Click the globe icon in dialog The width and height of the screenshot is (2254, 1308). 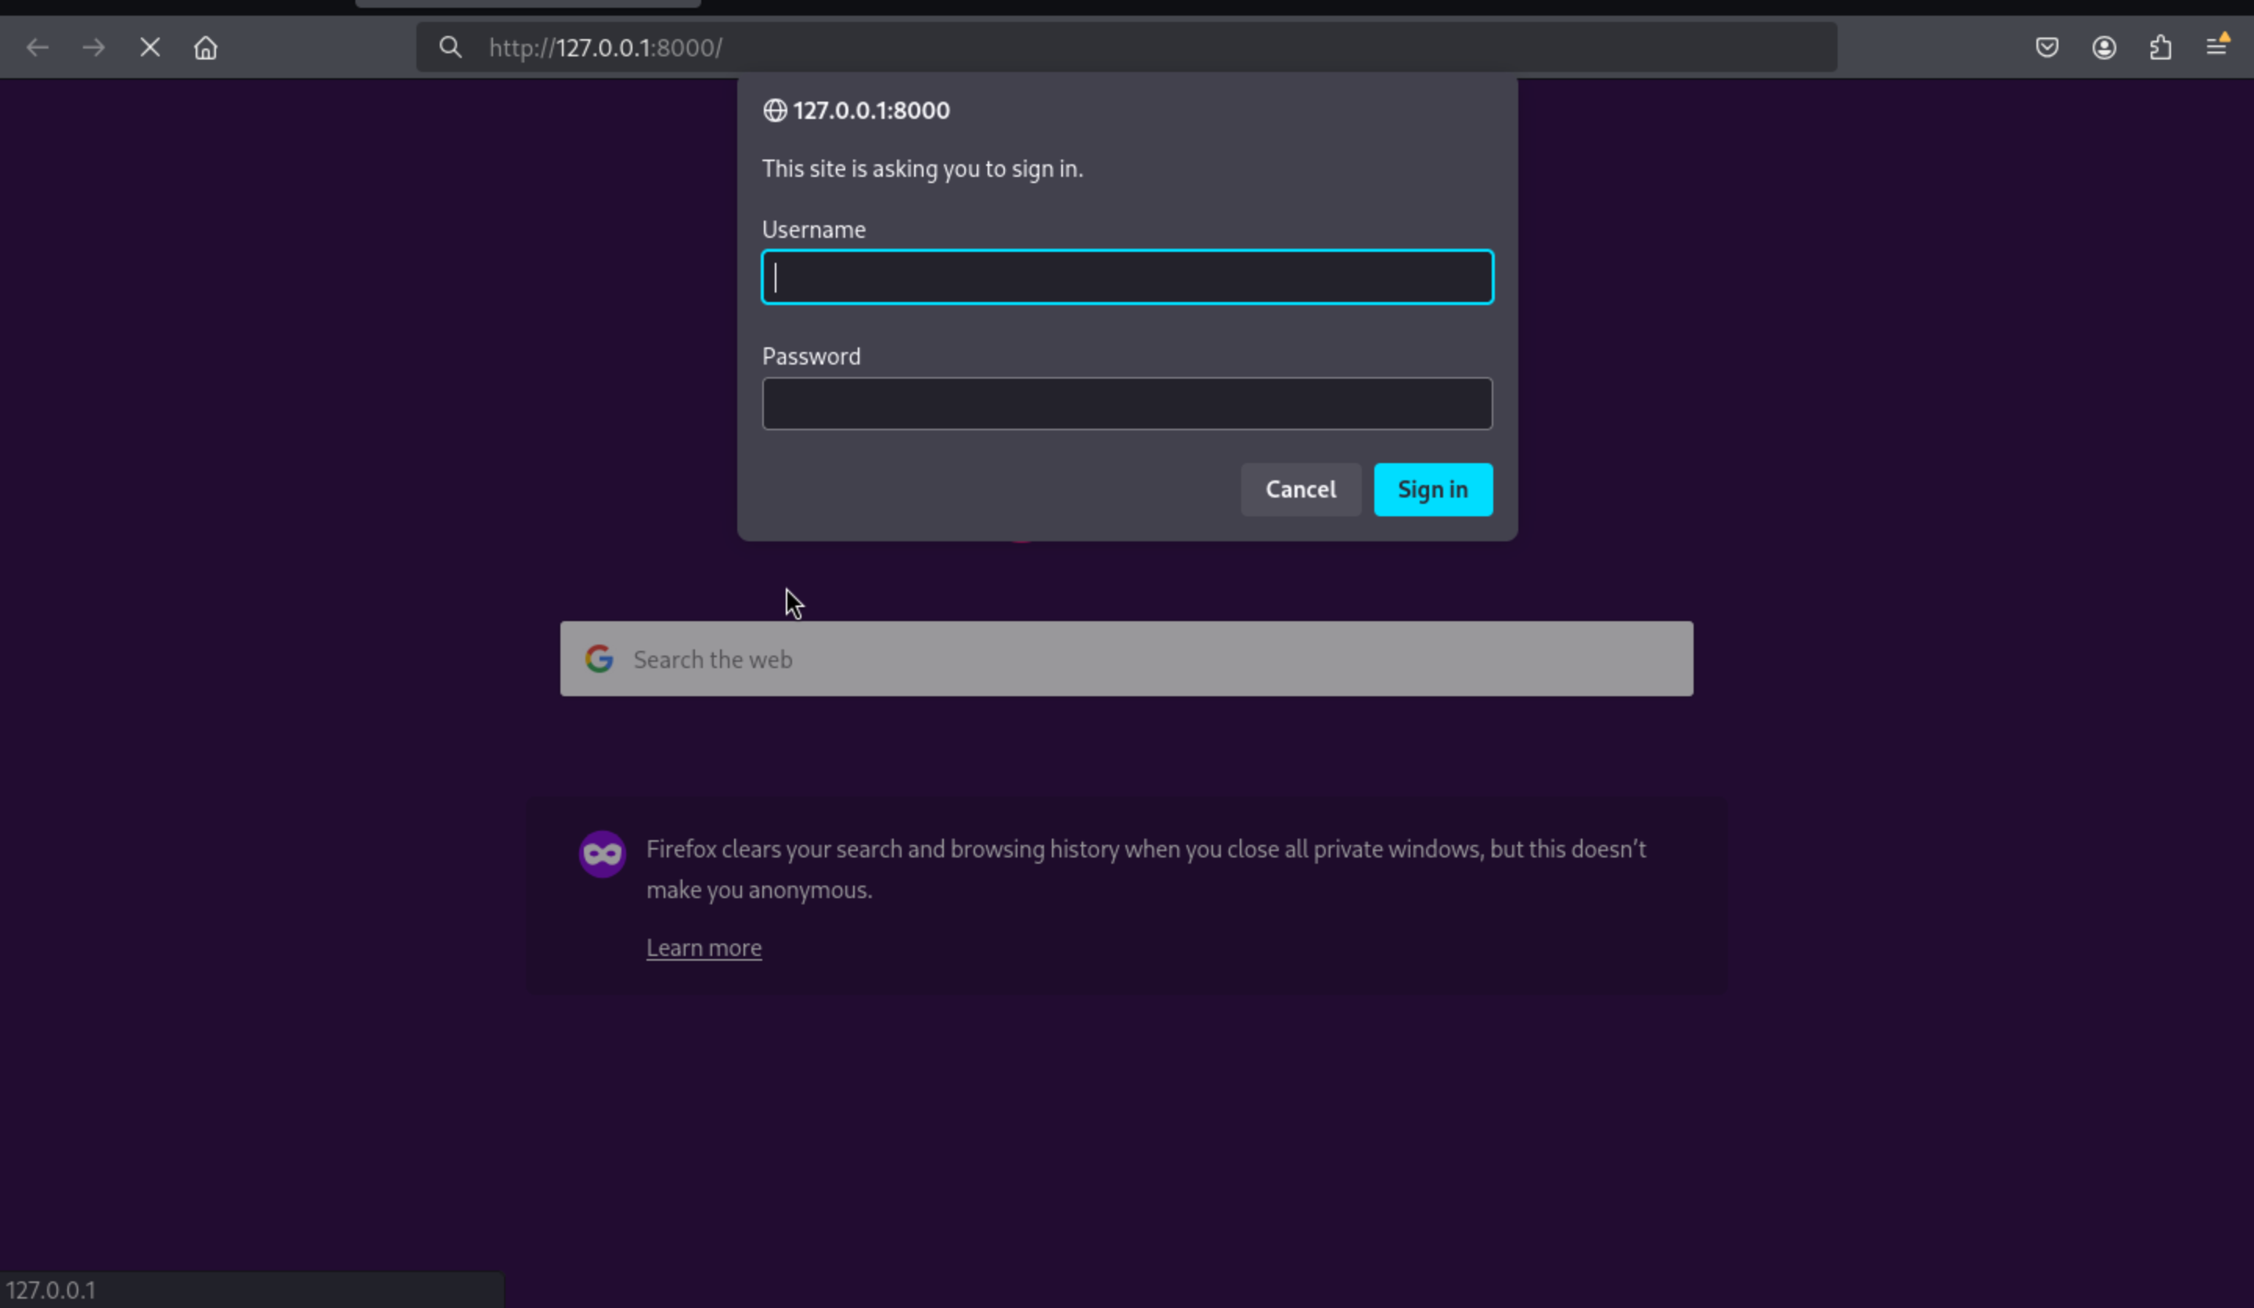tap(775, 111)
